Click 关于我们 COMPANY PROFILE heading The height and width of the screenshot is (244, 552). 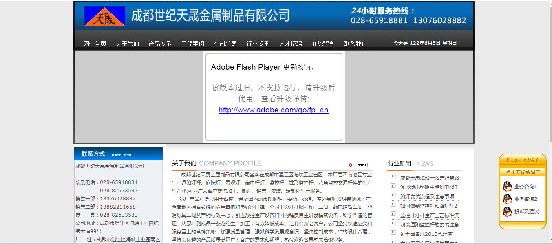[x=217, y=163]
